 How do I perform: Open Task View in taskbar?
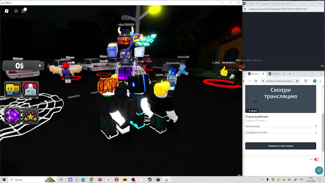click(61, 180)
